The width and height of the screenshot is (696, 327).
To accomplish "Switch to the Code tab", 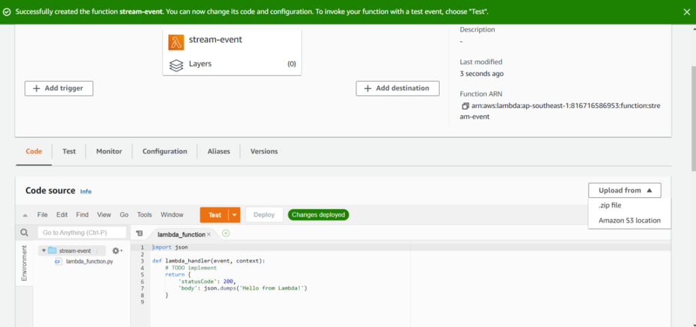I will pyautogui.click(x=34, y=151).
